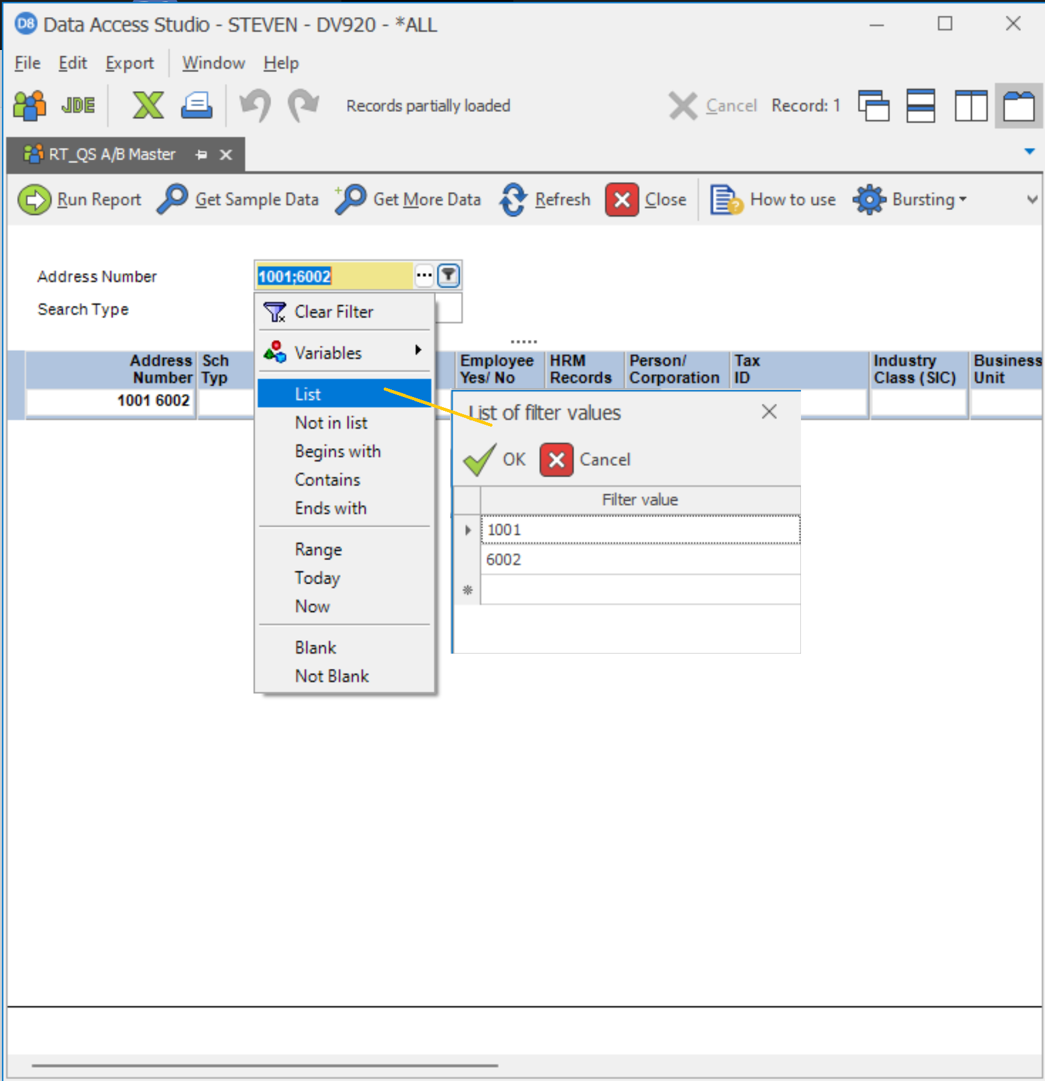Click the new empty filter value row
1045x1081 pixels.
point(640,590)
